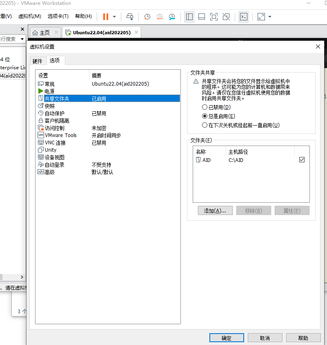Close the Ubuntu22.04(aid202205) tab
This screenshot has width=327, height=345.
click(x=136, y=32)
